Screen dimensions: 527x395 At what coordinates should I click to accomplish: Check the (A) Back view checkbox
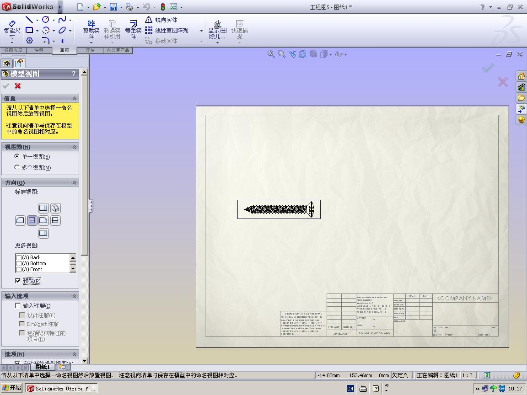pyautogui.click(x=19, y=258)
